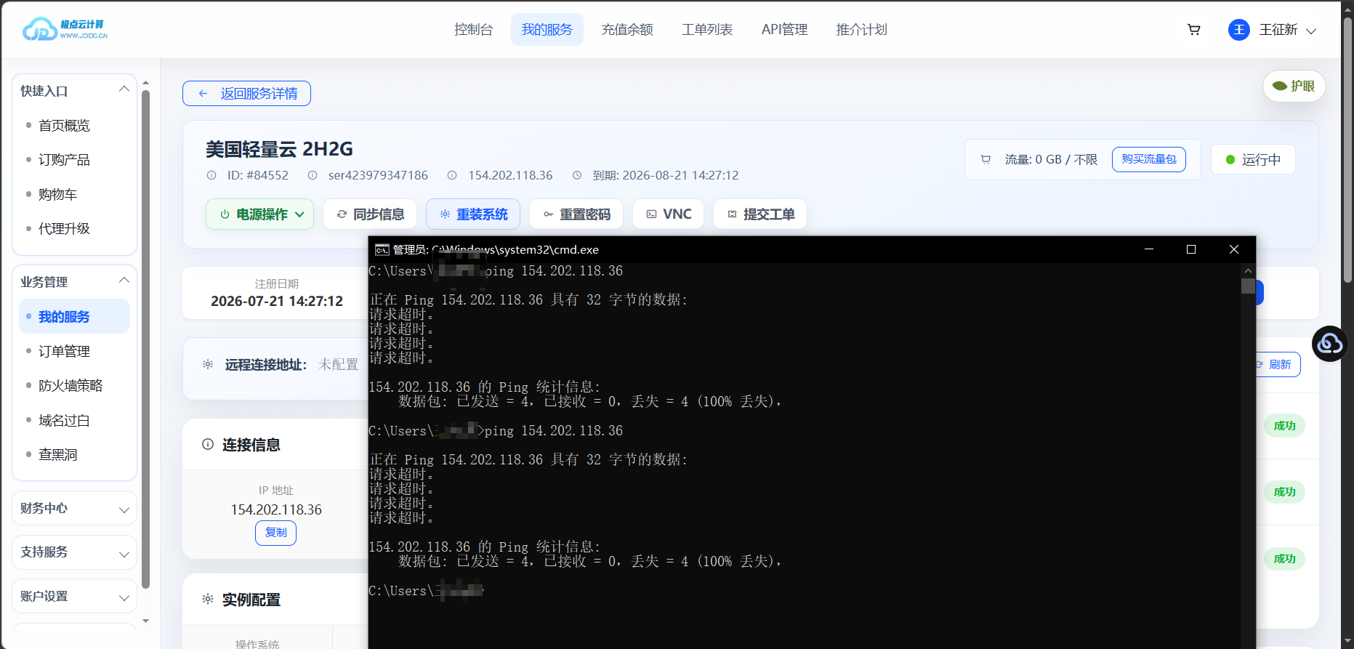Click the info icon beside 连接信息

click(208, 444)
